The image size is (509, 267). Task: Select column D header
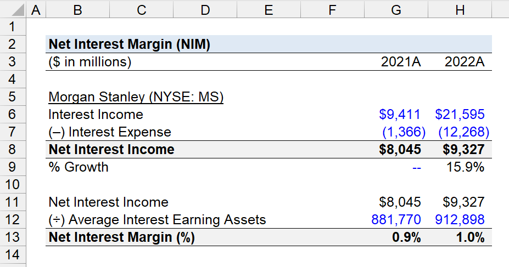pyautogui.click(x=205, y=9)
